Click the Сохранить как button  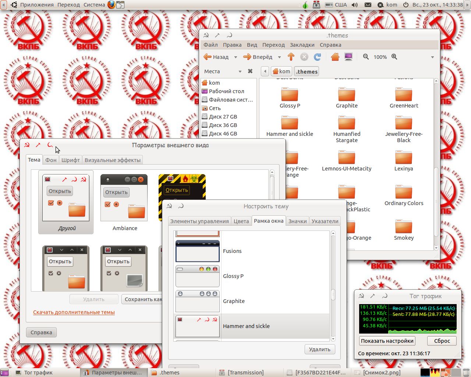[x=142, y=299]
